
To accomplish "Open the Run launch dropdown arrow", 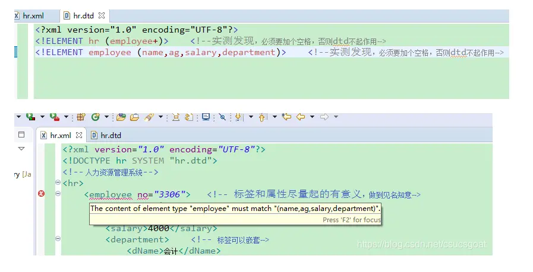I will (43, 117).
